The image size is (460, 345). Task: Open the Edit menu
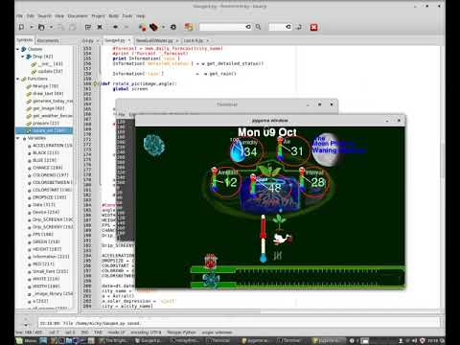(31, 15)
